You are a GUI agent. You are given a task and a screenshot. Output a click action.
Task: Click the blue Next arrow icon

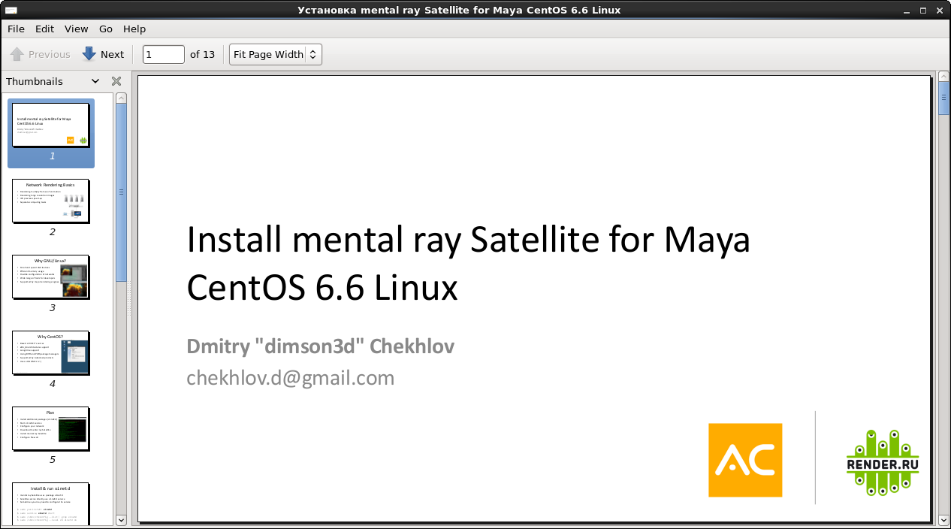(89, 54)
